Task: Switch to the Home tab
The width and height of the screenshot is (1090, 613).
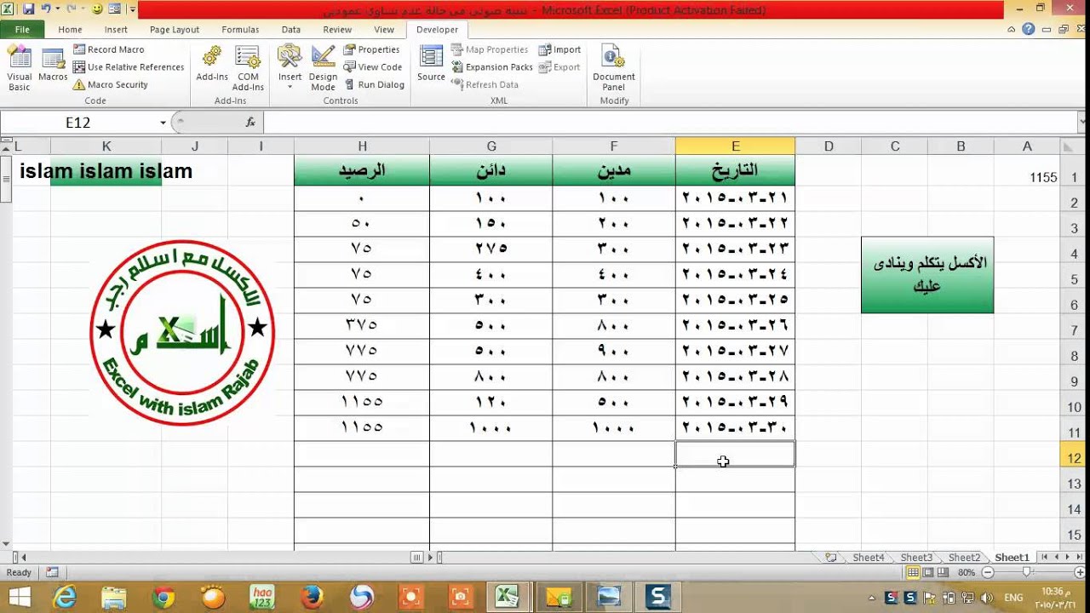Action: (x=70, y=30)
